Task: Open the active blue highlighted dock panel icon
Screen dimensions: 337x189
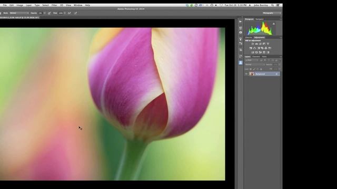Action: [x=241, y=62]
